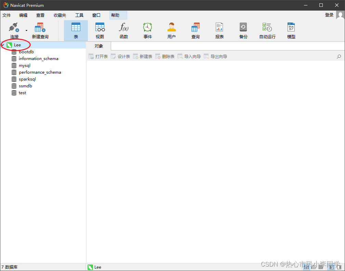The height and width of the screenshot is (271, 345).
Task: Click the user avatar icon
Action: click(340, 15)
